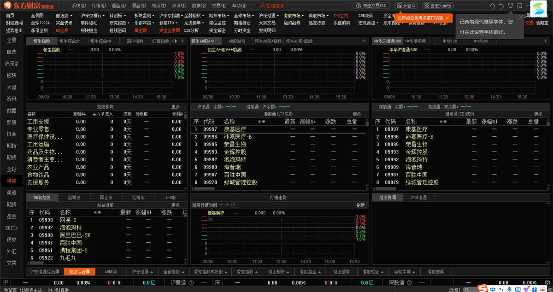Click the 刷新 refresh button
The height and width of the screenshot is (292, 553).
[x=360, y=205]
